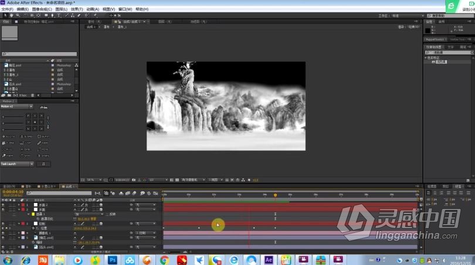475x265 pixels.
Task: Click the timeline Motion Blur enable icon
Action: point(134,193)
